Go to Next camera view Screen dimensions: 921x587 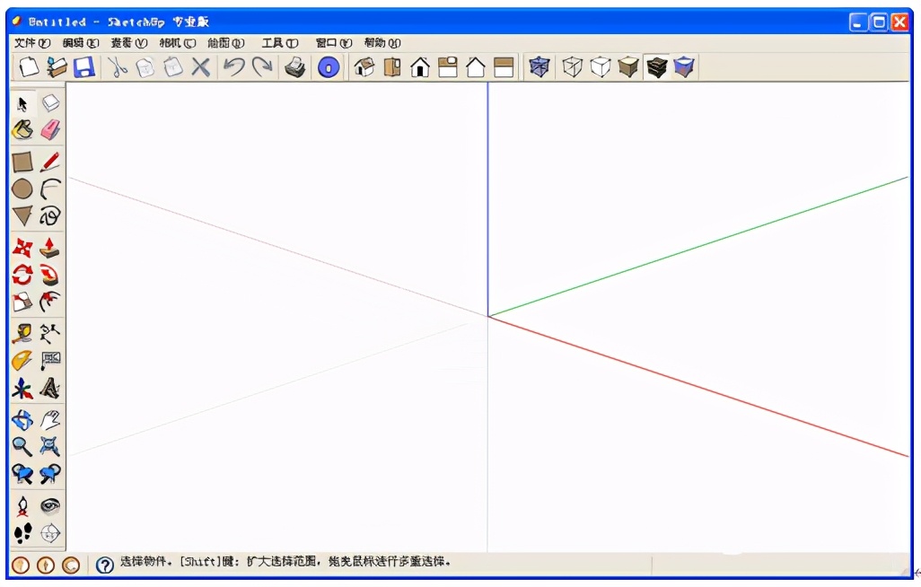point(50,474)
